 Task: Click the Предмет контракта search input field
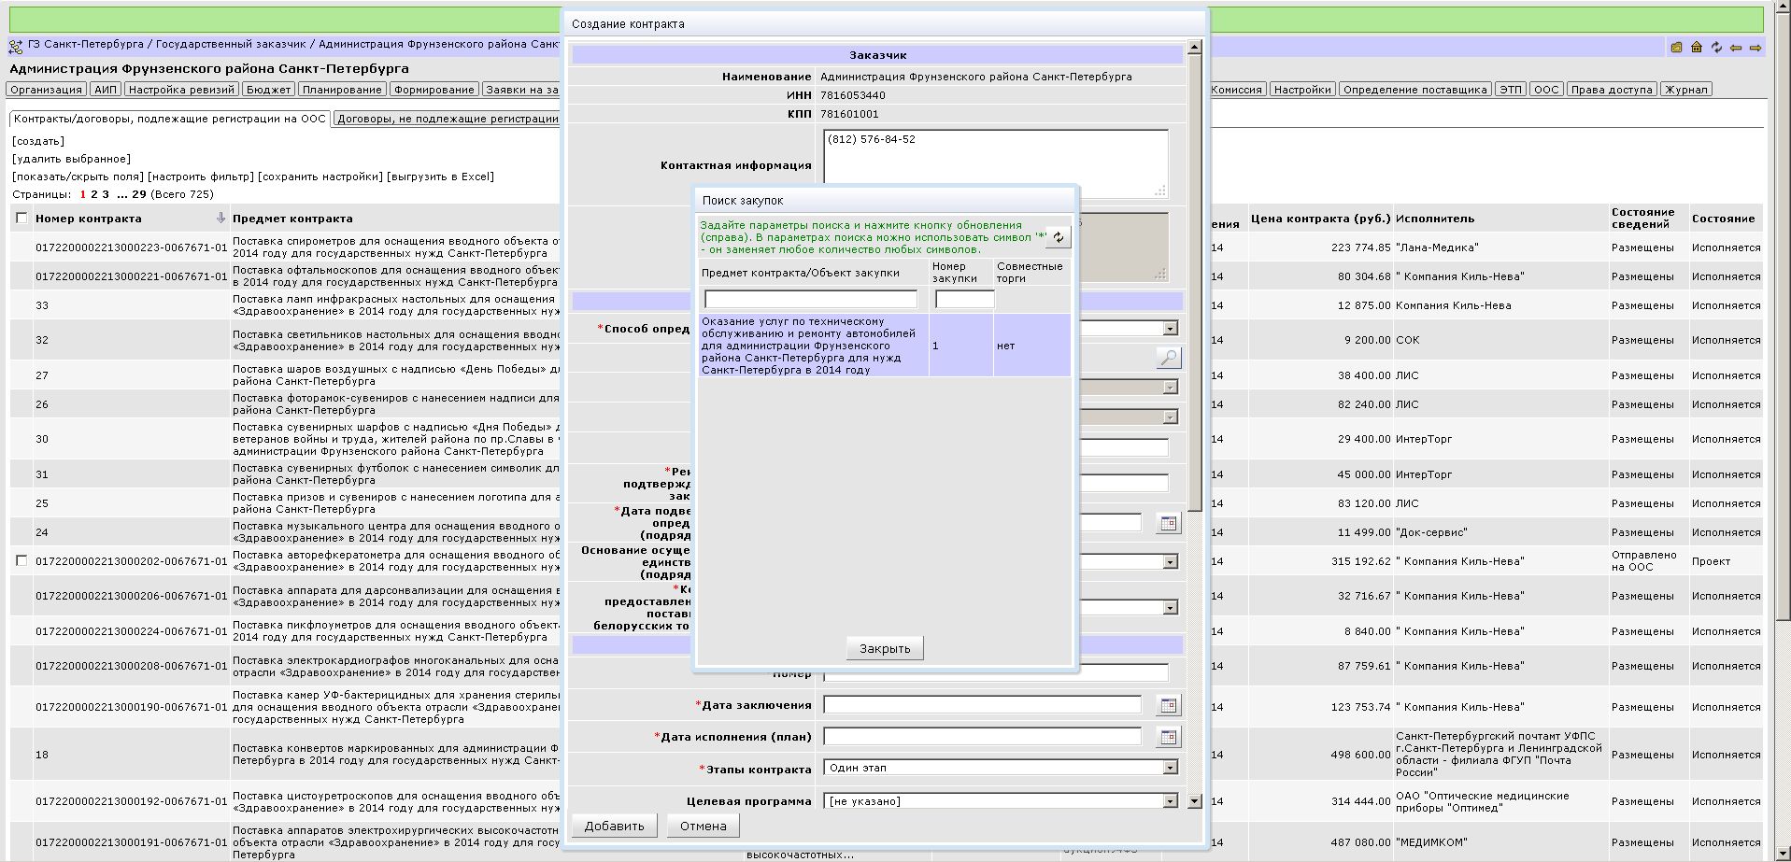coord(811,299)
